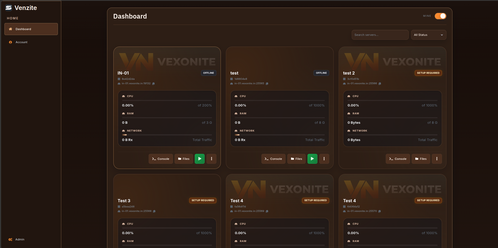
Task: Start the test server with play button
Action: tap(312, 159)
